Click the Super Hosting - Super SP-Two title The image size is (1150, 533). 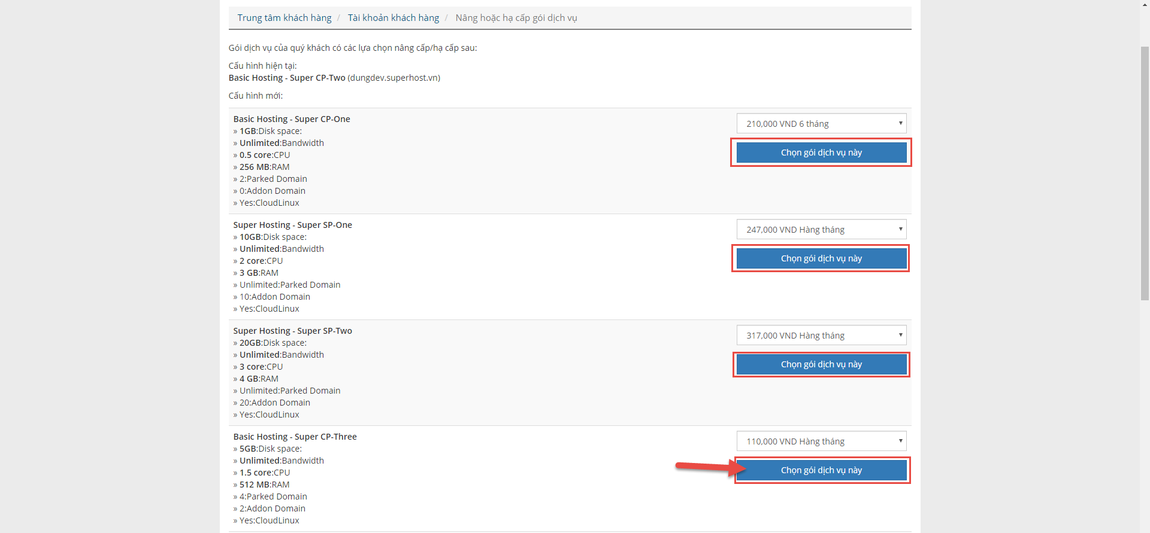coord(292,331)
